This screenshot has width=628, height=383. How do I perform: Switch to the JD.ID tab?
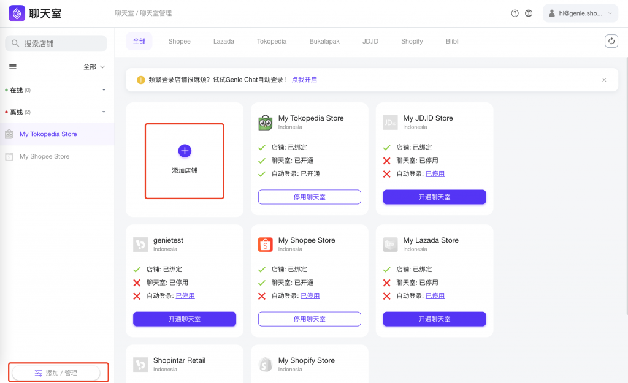(370, 41)
